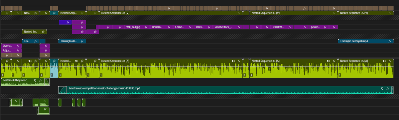Click voice icon on Nested Sequence 35 [A]
The height and width of the screenshot is (120, 399).
tap(384, 61)
